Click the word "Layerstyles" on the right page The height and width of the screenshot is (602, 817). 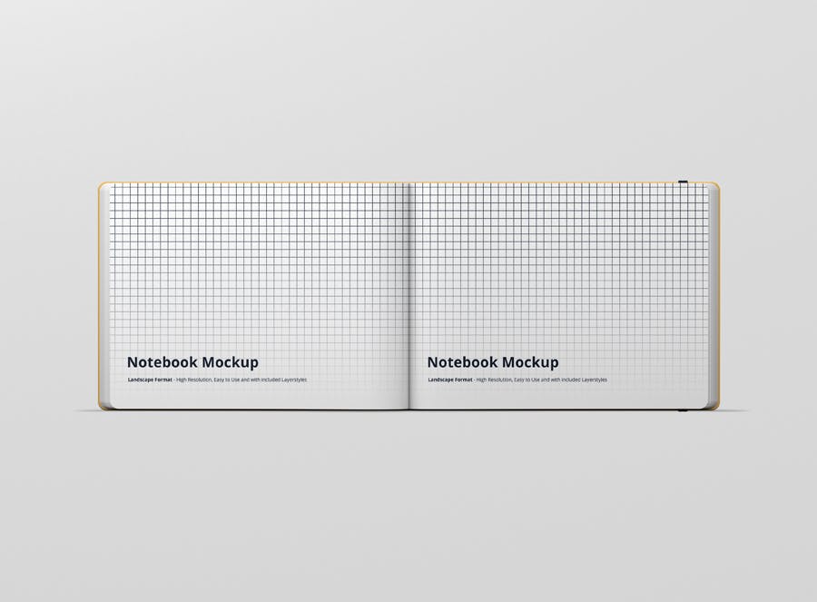point(594,380)
